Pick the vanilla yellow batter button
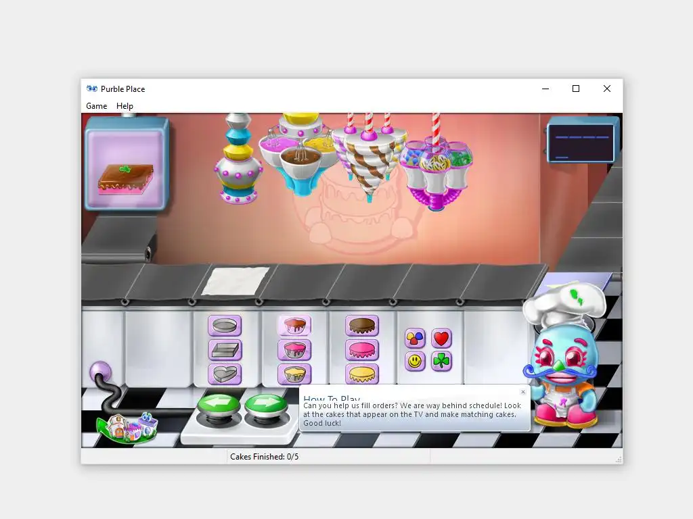 pyautogui.click(x=294, y=374)
